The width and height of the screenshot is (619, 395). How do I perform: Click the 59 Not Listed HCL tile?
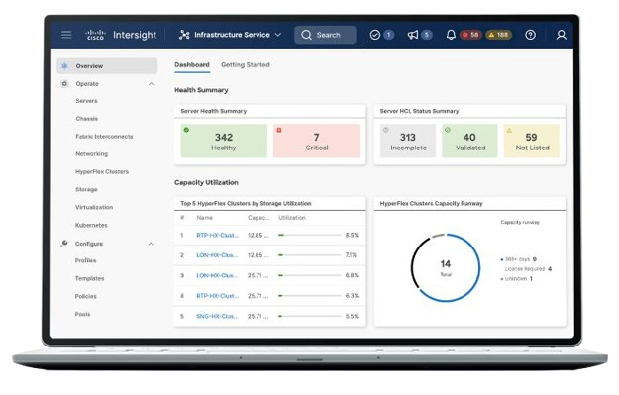pos(532,141)
